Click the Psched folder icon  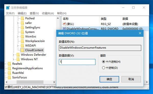pyautogui.click(x=22, y=18)
